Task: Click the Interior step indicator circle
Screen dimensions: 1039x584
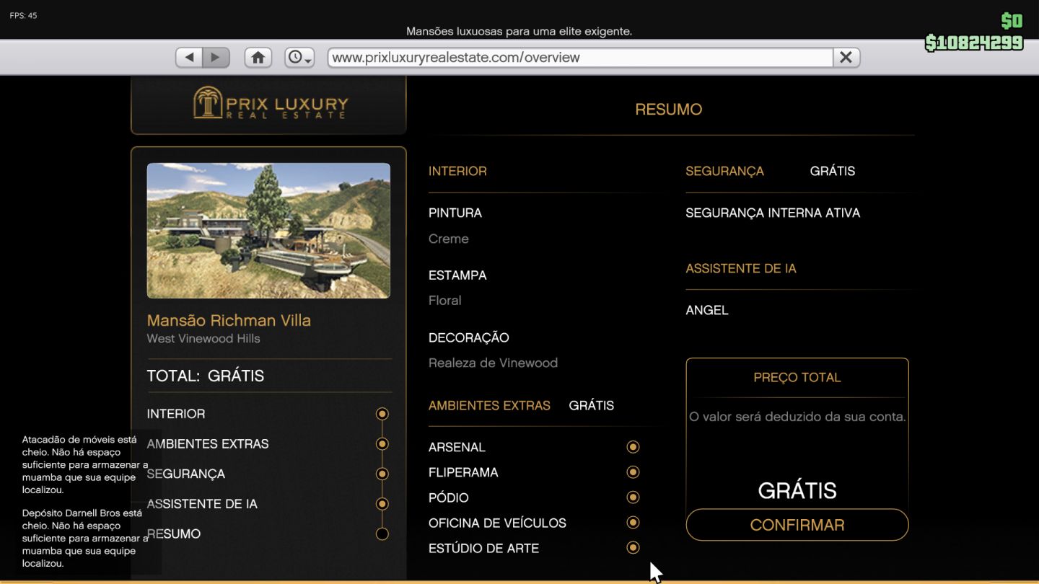Action: 382,414
